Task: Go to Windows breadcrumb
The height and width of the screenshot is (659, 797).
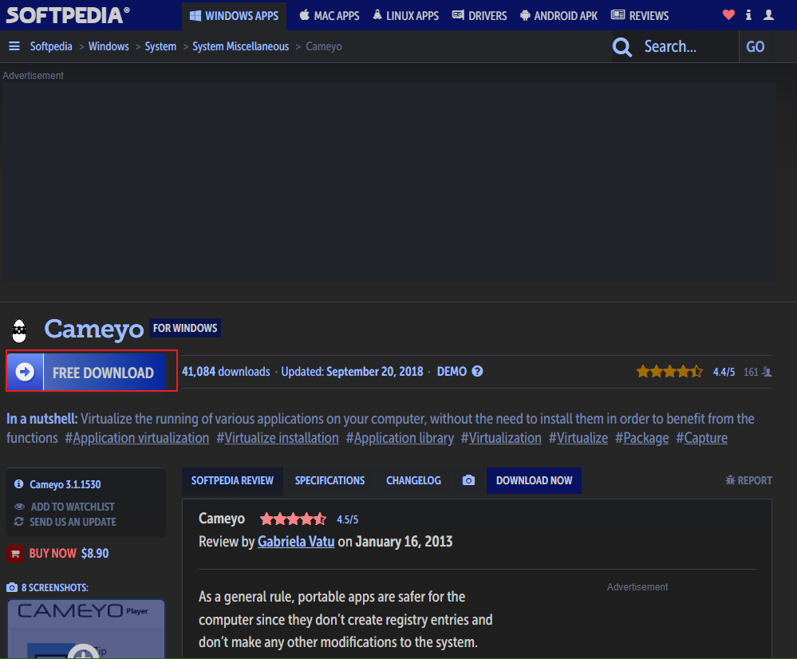Action: point(109,46)
